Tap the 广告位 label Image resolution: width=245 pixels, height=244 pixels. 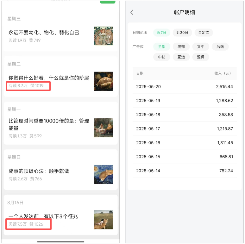point(138,47)
